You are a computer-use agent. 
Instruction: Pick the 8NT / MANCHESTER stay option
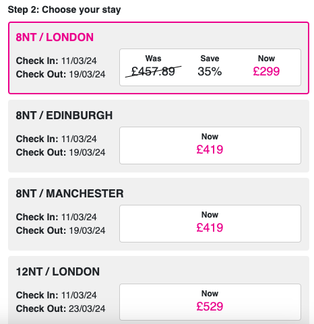158,214
